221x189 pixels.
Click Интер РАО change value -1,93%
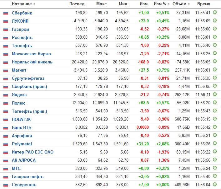pyautogui.click(x=163, y=152)
